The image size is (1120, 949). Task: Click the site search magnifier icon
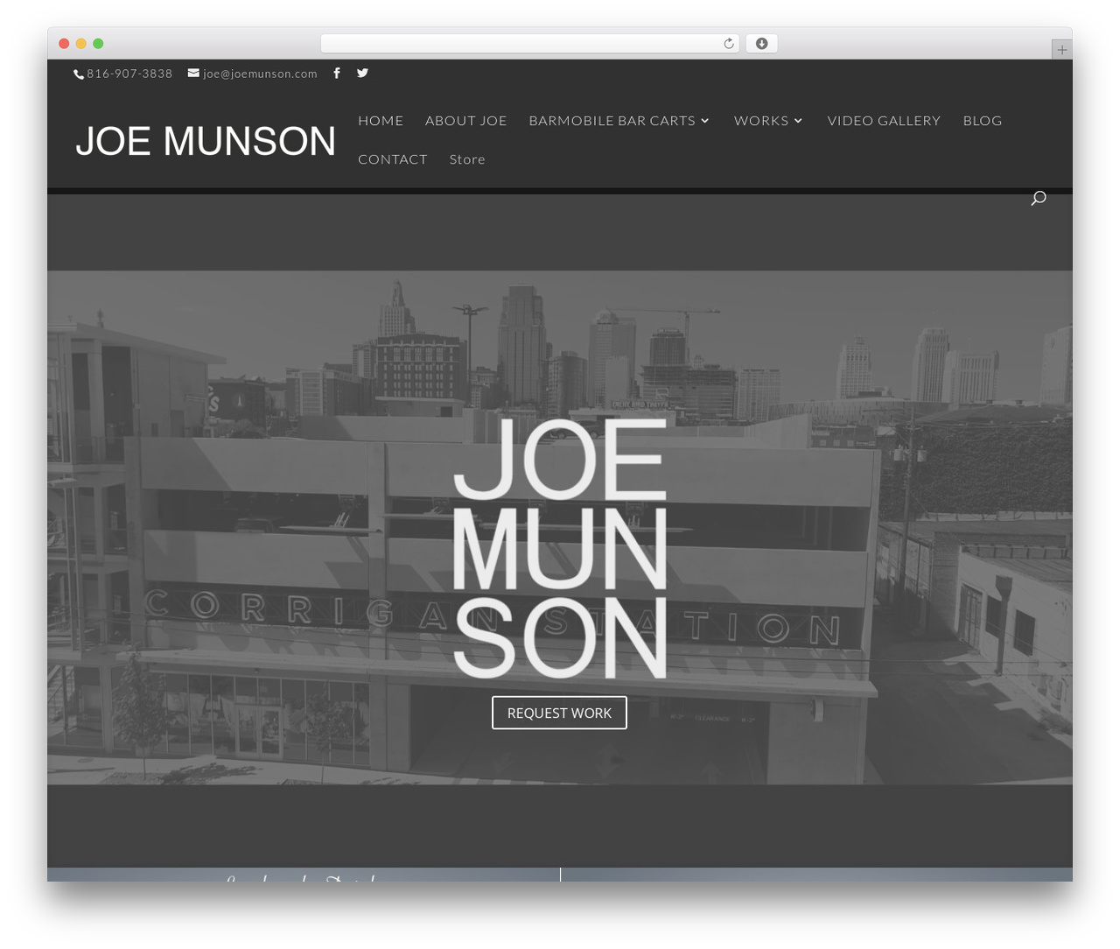point(1039,198)
